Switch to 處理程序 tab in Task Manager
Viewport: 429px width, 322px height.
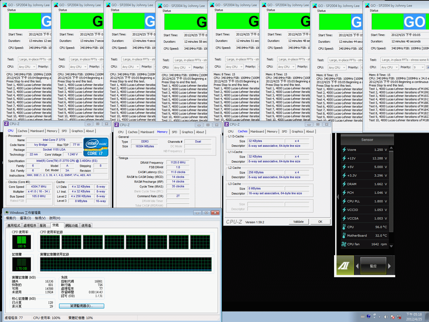[30, 226]
